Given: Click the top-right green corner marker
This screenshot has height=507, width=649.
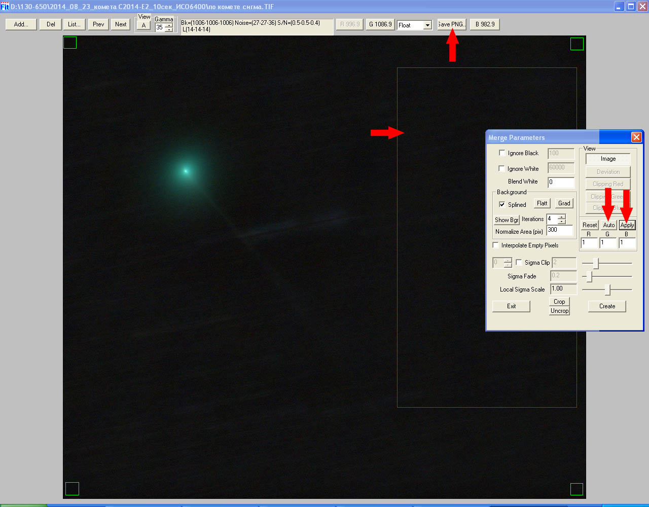Looking at the screenshot, I should pos(577,44).
